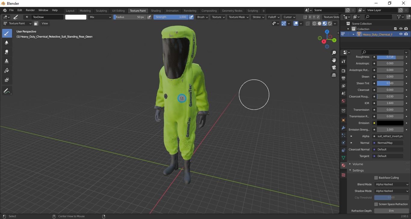Screen dimensions: 411x219
Task: Open the Blend Mode Alpha Hashed dropdown
Action: pyautogui.click(x=392, y=184)
